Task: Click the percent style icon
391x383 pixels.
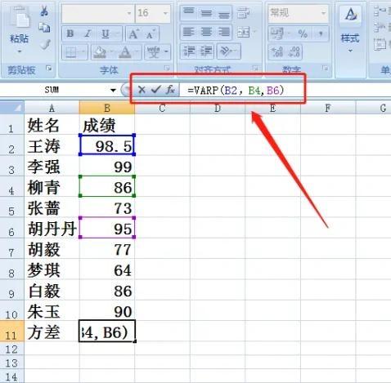Action: pyautogui.click(x=303, y=33)
